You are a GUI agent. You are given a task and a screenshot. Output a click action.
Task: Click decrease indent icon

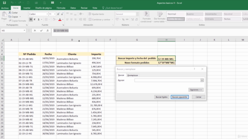tap(81, 19)
